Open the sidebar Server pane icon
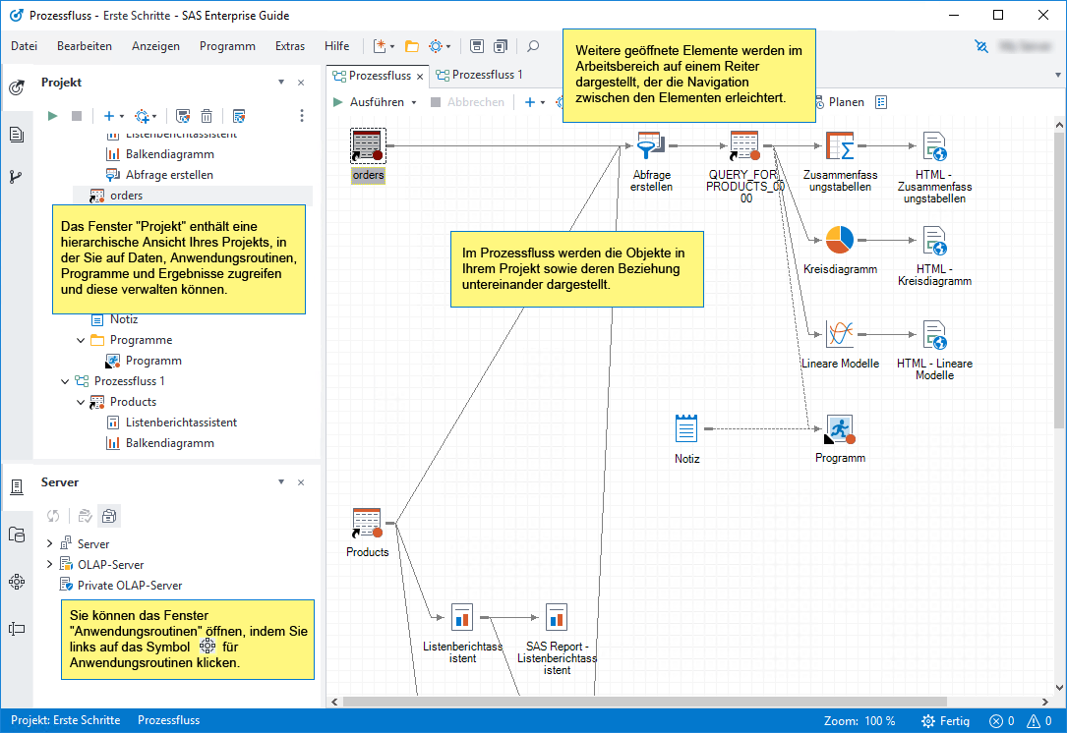Image resolution: width=1067 pixels, height=733 pixels. (17, 486)
